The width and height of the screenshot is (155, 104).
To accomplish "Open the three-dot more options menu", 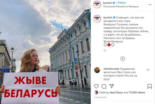I will click(150, 5).
